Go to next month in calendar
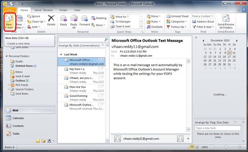 237,41
